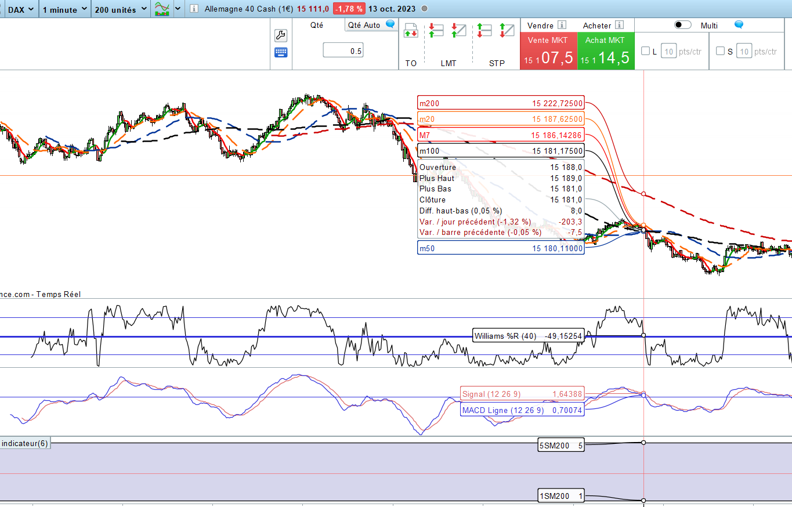792x507 pixels.
Task: Click the Plus Bas row in tooltip
Action: [501, 189]
